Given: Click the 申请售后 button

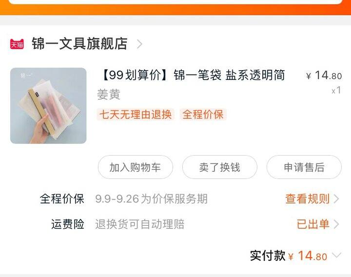Looking at the screenshot, I should click(x=304, y=167).
